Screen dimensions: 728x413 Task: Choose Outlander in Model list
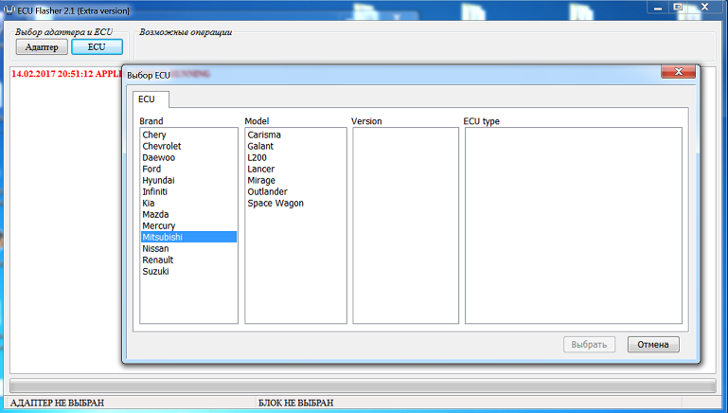click(x=295, y=192)
